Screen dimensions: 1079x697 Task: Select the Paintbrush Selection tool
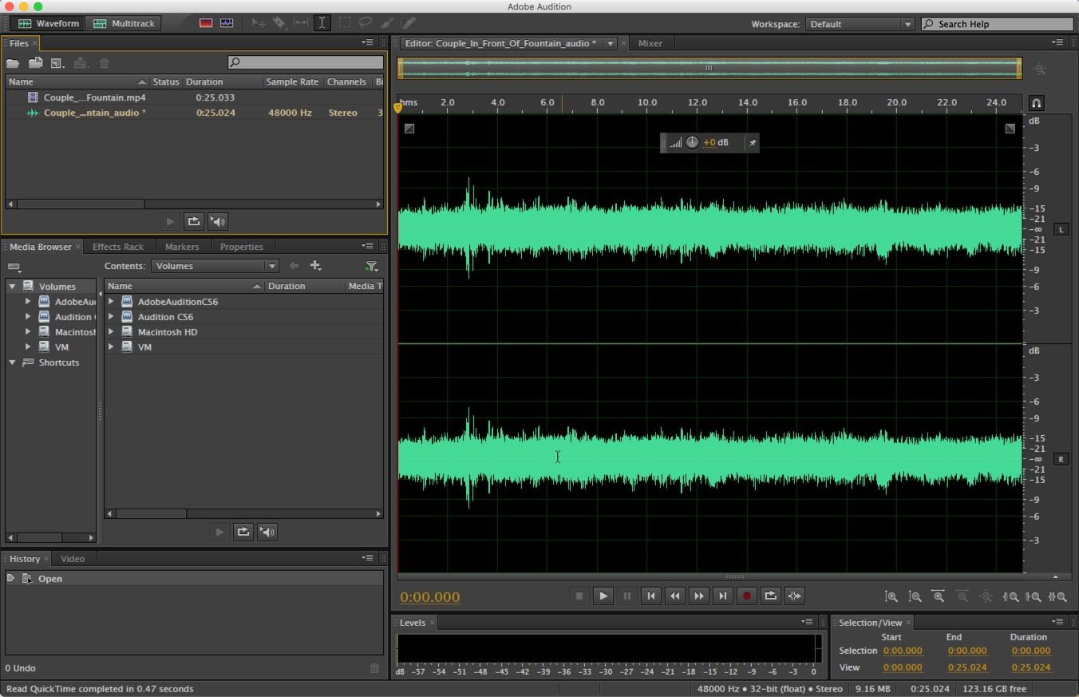(x=387, y=23)
